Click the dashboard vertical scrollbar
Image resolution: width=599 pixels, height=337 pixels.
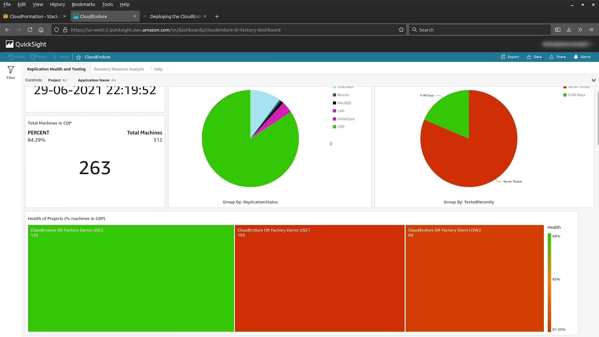[x=598, y=118]
